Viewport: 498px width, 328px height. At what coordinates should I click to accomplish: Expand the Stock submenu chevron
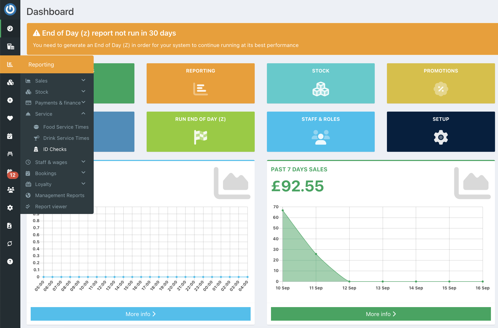(83, 91)
